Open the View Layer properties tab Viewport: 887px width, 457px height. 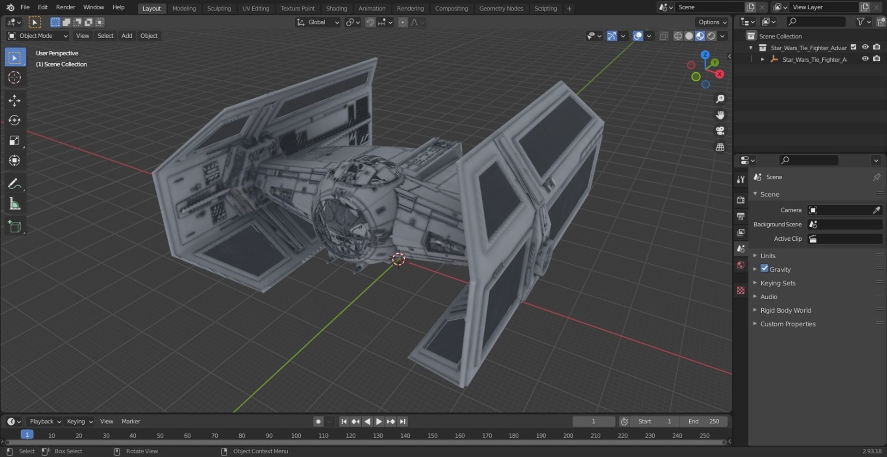[x=741, y=232]
